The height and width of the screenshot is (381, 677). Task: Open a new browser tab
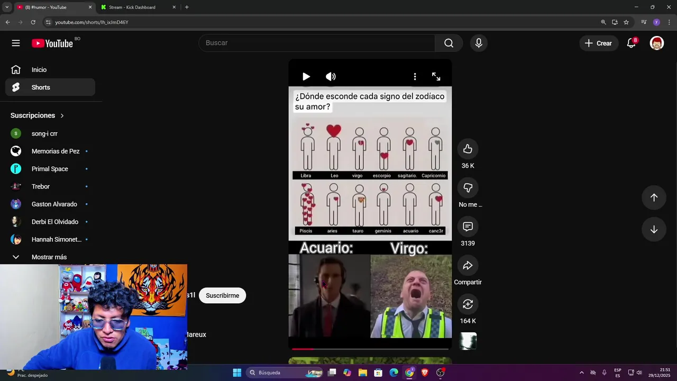point(187,7)
